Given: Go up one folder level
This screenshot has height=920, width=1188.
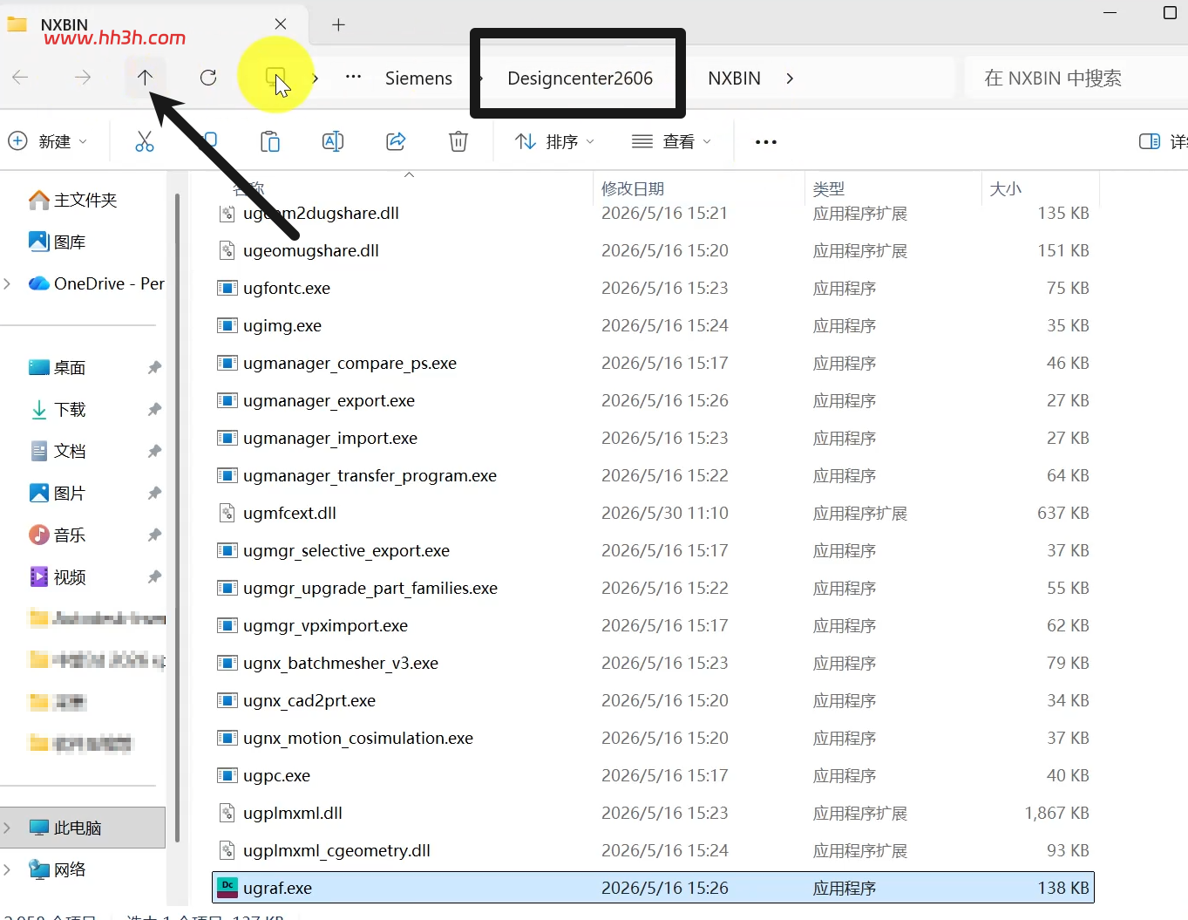Looking at the screenshot, I should pyautogui.click(x=145, y=78).
